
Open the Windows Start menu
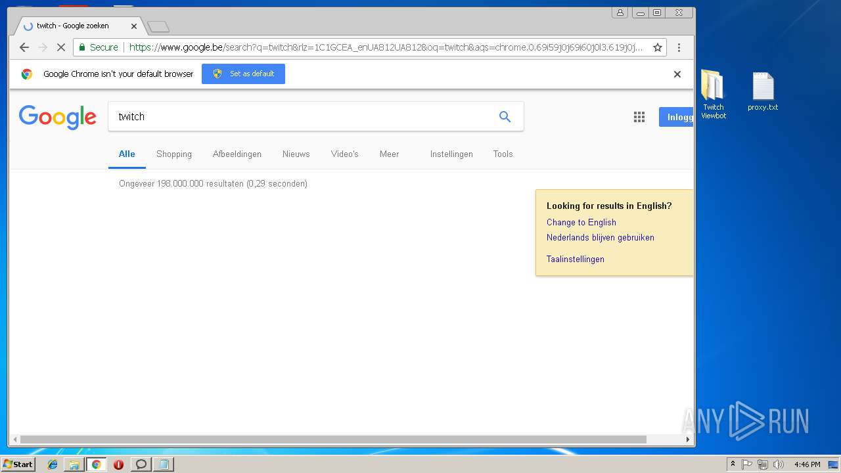click(18, 464)
